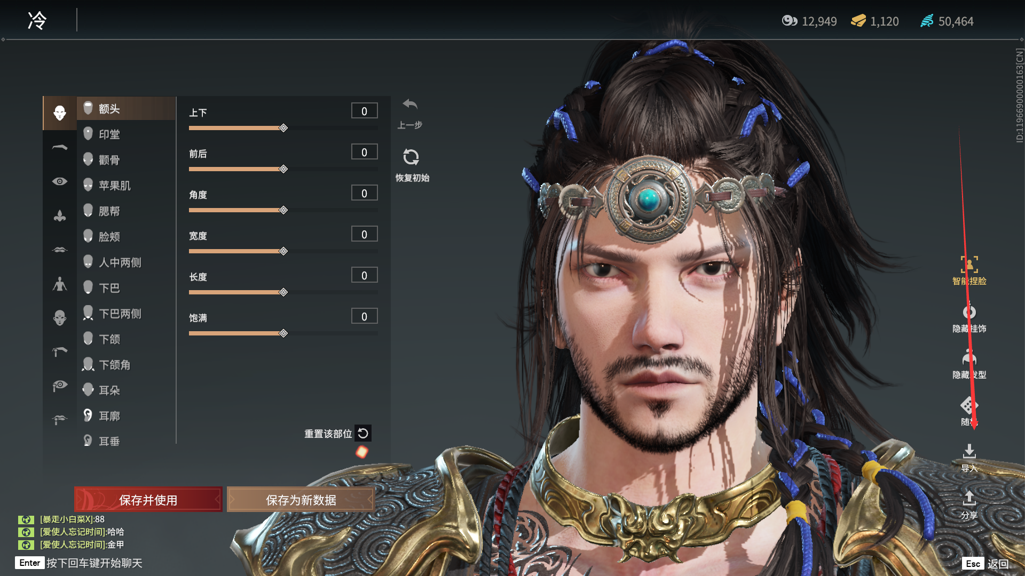Click the 分享 share upload icon
This screenshot has width=1025, height=576.
click(x=969, y=498)
